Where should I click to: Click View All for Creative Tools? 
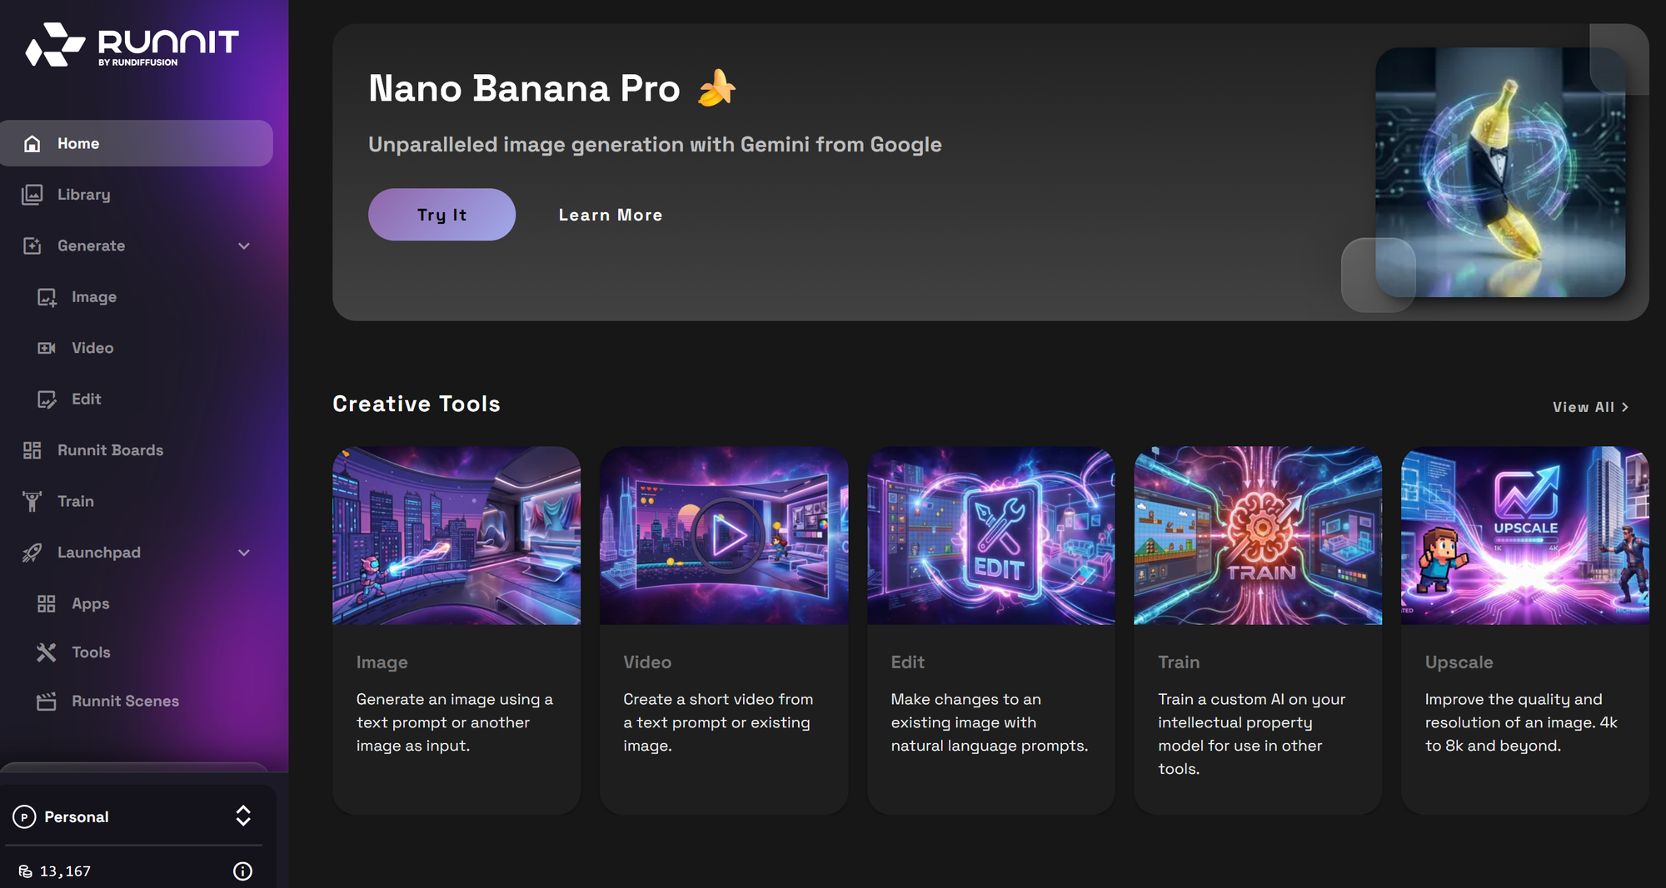(1589, 407)
